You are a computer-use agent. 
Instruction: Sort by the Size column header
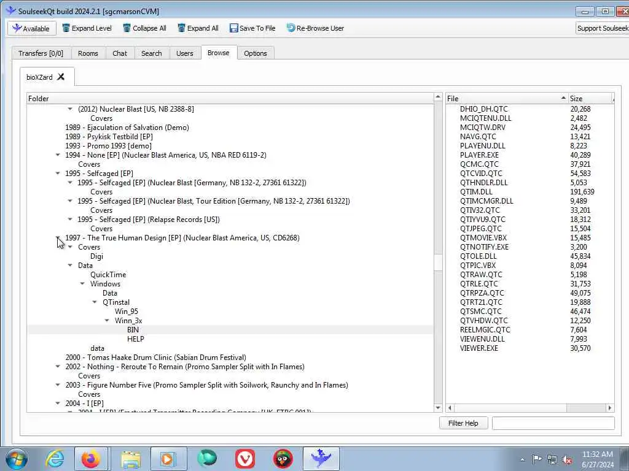coord(590,99)
